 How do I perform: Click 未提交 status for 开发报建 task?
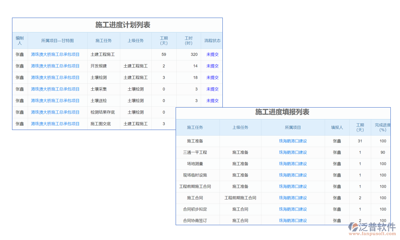pyautogui.click(x=212, y=66)
